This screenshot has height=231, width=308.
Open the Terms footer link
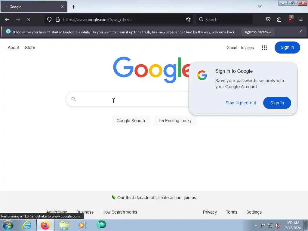(x=232, y=212)
